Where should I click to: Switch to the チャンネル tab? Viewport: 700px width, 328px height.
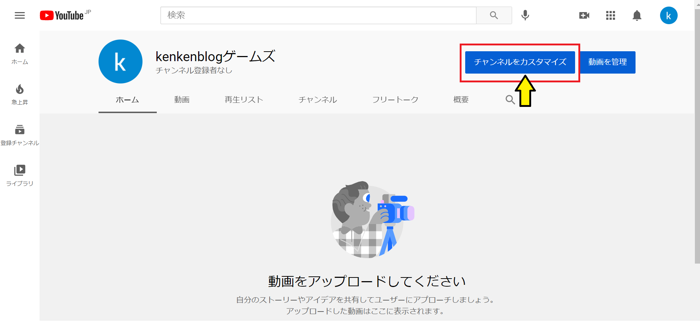click(x=318, y=100)
